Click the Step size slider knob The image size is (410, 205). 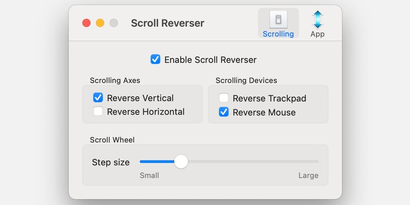(181, 162)
